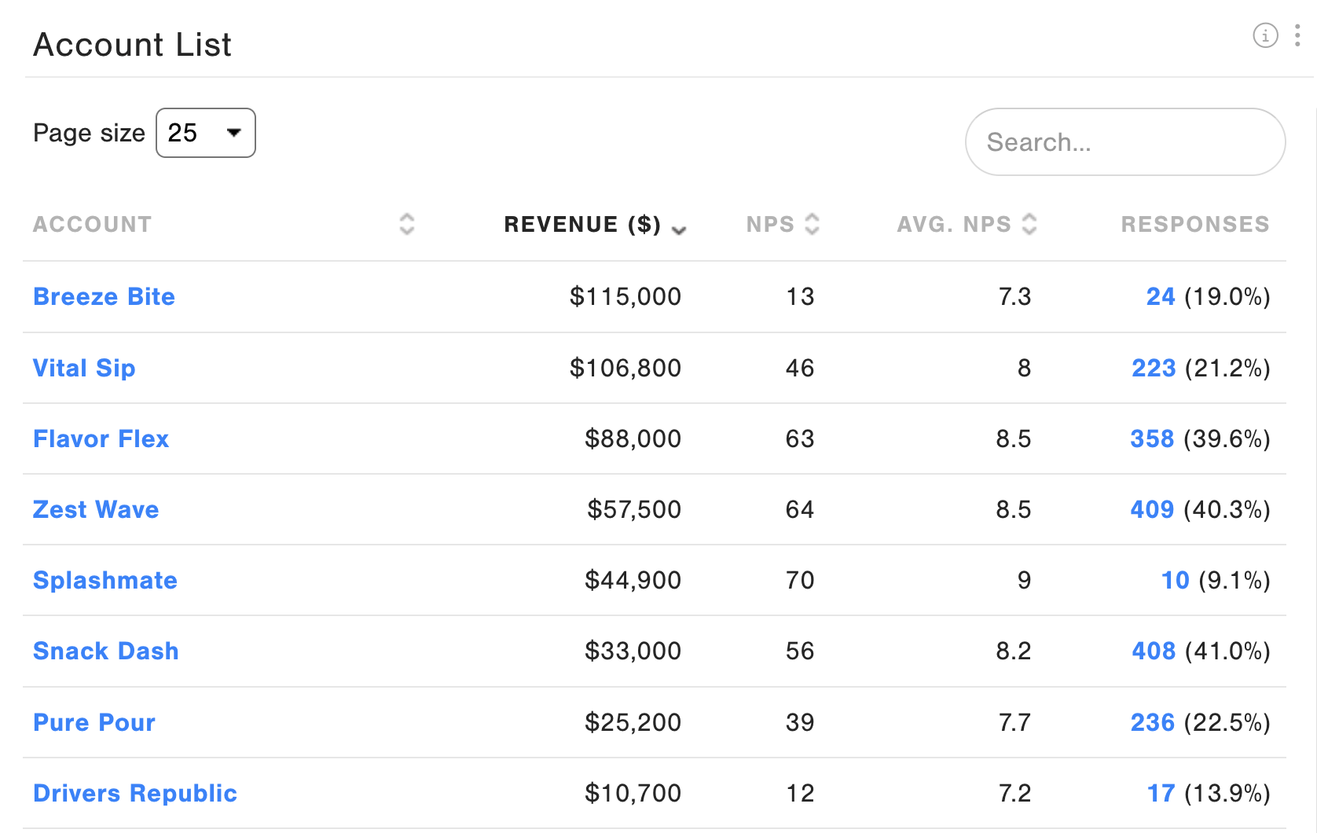View the 409 responses for Zest Wave
Screen dimensions: 1317x833
1152,509
